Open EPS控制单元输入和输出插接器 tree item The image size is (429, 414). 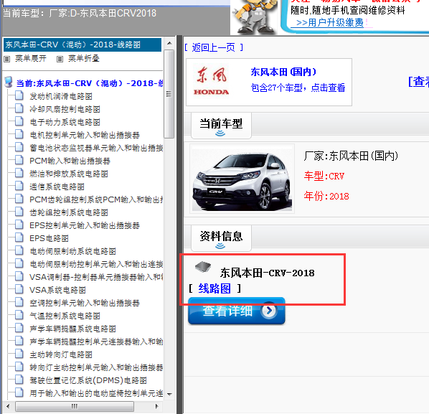point(85,225)
